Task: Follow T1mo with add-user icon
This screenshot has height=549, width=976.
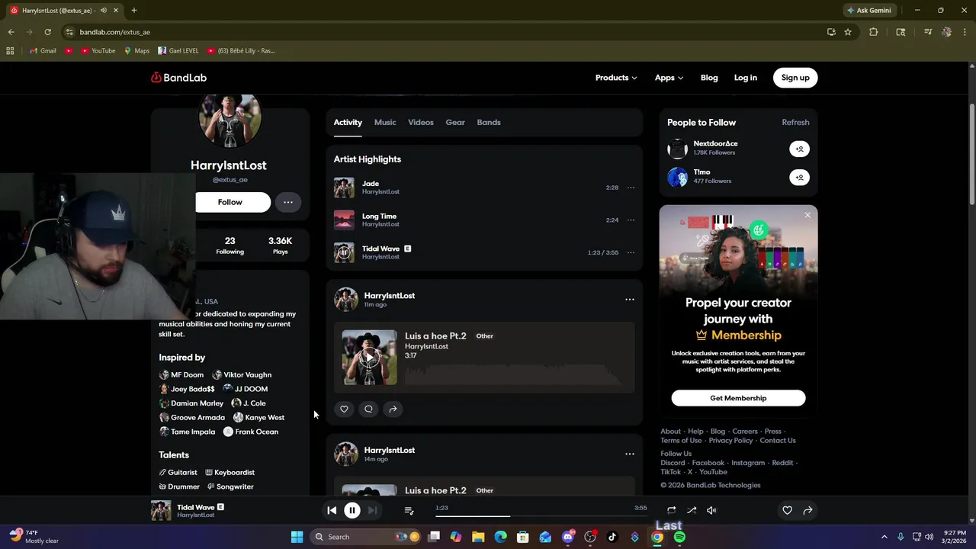Action: [x=799, y=178]
